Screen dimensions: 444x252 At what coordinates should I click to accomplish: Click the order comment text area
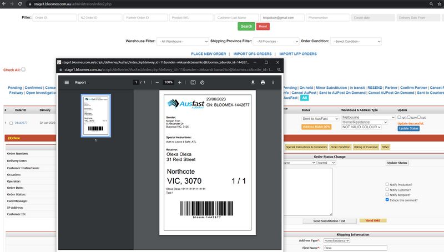coord(308,191)
